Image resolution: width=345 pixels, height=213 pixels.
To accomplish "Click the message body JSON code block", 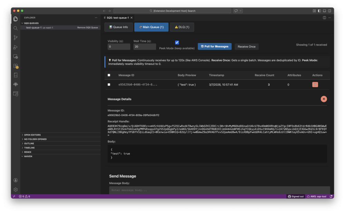I will (x=217, y=154).
